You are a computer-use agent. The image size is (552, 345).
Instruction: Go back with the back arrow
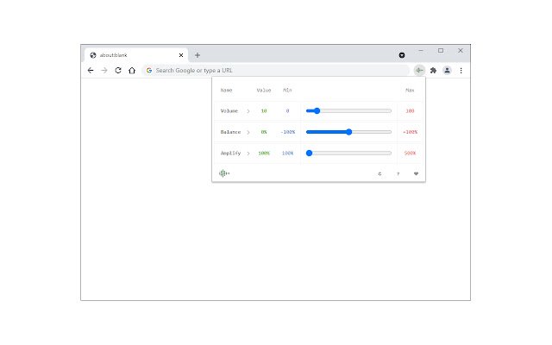pos(91,71)
